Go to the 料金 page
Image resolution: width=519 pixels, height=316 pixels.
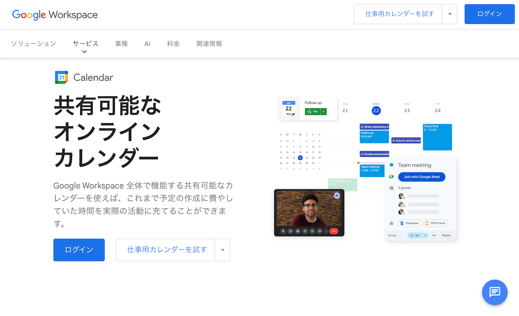pos(173,44)
